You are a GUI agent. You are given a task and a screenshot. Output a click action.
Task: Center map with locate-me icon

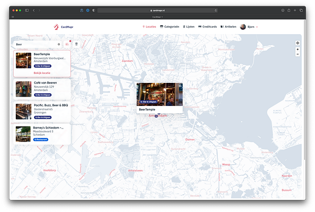[298, 43]
